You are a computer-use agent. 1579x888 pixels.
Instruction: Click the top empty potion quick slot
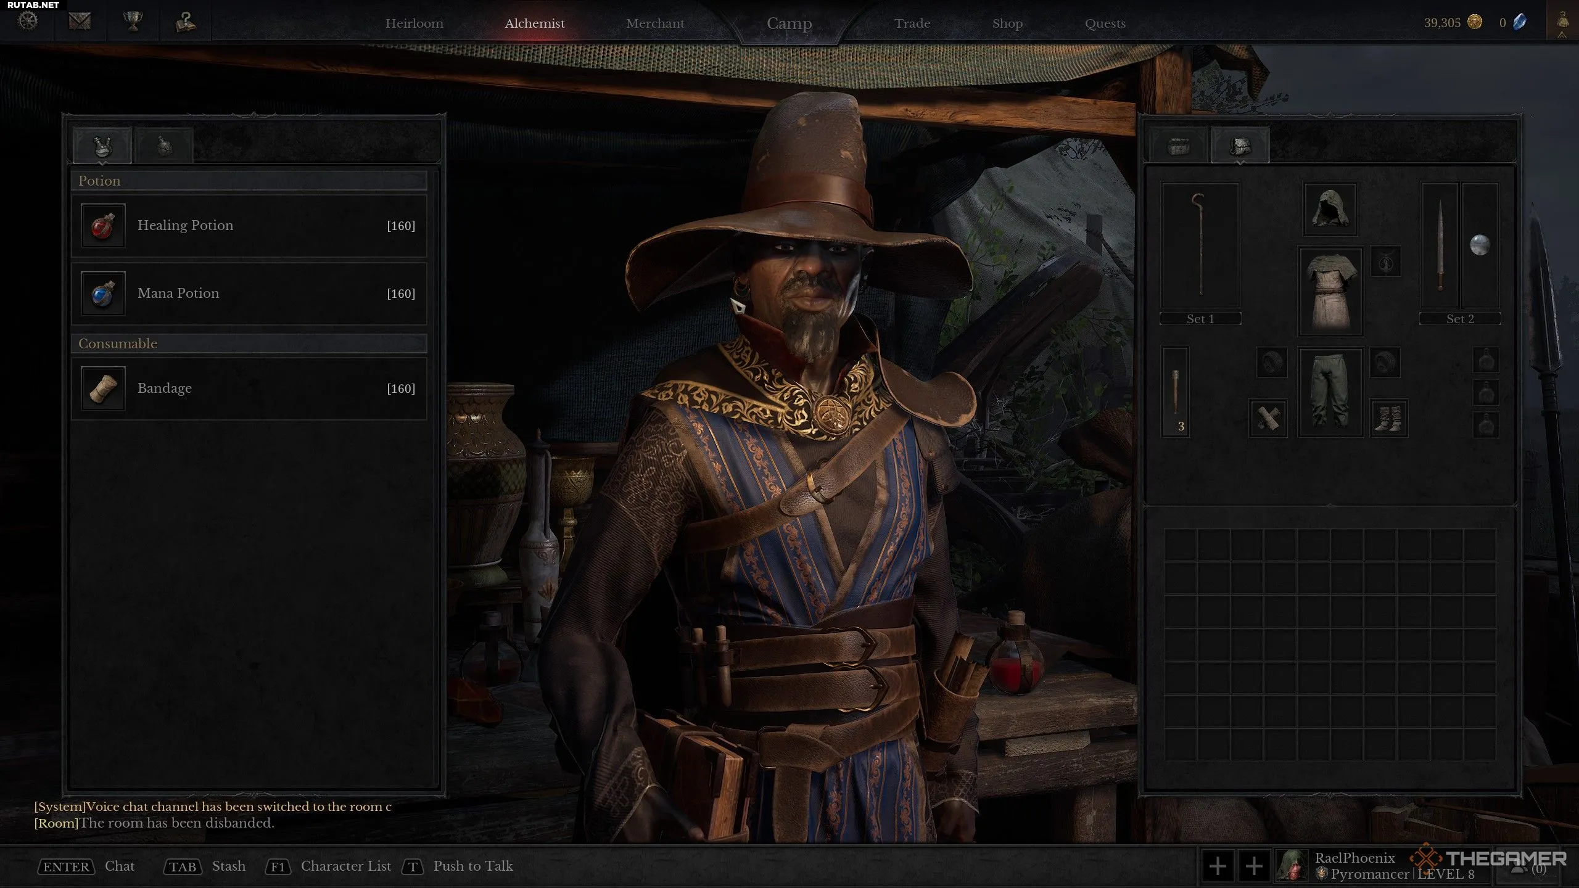tap(1486, 360)
